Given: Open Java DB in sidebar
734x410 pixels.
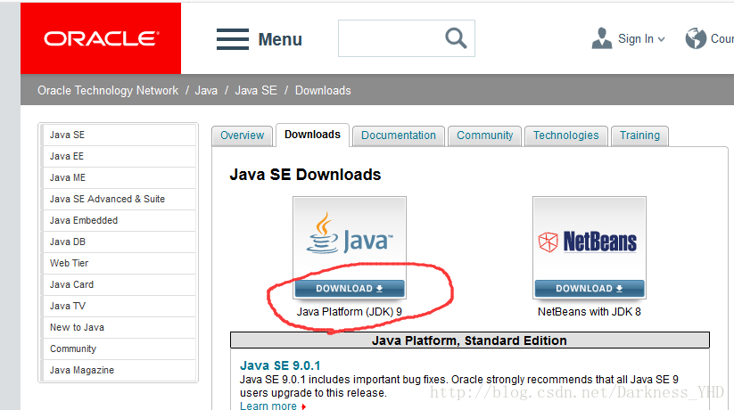Looking at the screenshot, I should (x=119, y=242).
